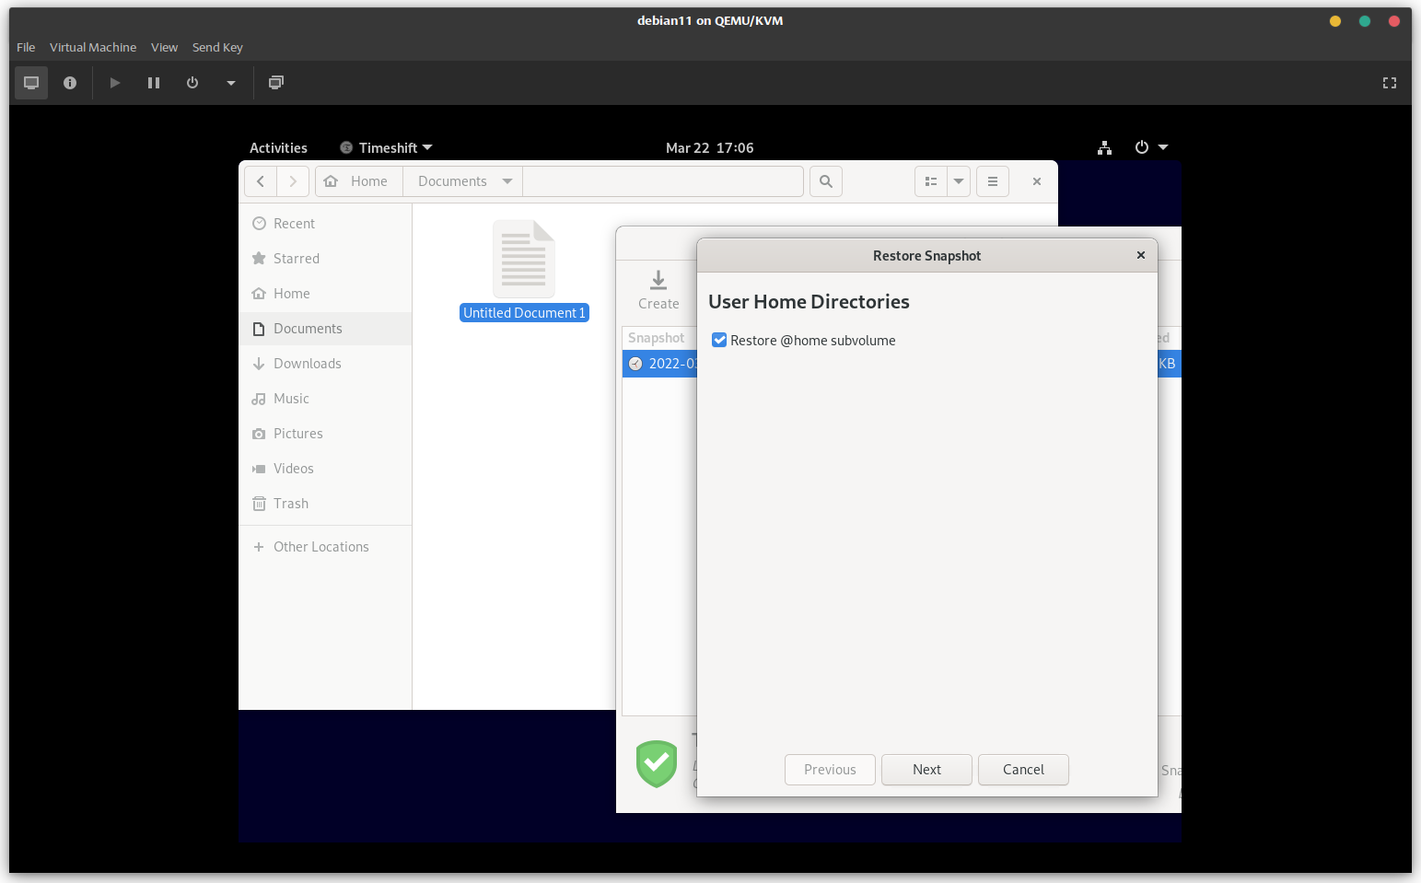Screen dimensions: 1421x883
Task: Click the Timeshift Create snapshot icon
Action: tap(658, 280)
